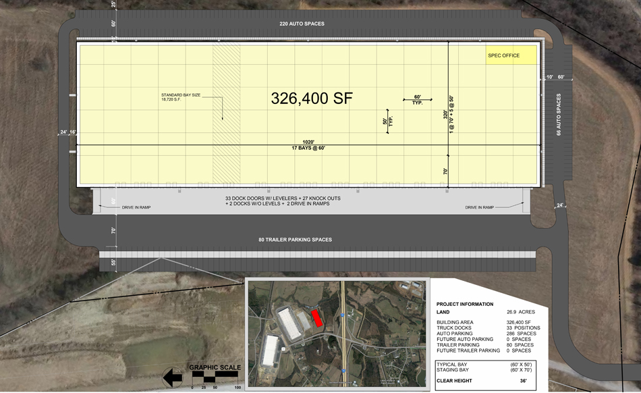
Task: Open the vicinity aerial inset map
Action: (337, 332)
